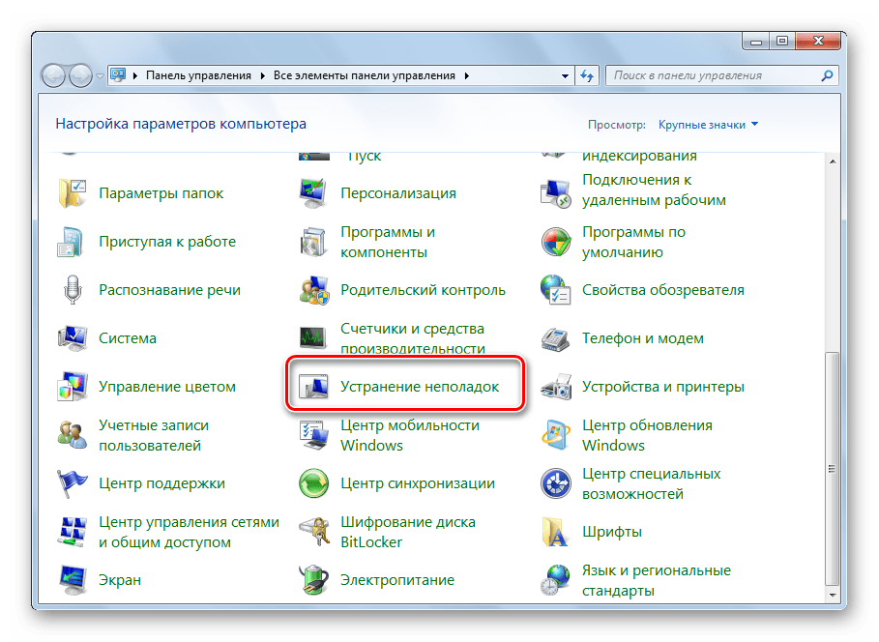879x642 pixels.
Task: Select Все элементы панели управления breadcrumb
Action: click(x=366, y=75)
